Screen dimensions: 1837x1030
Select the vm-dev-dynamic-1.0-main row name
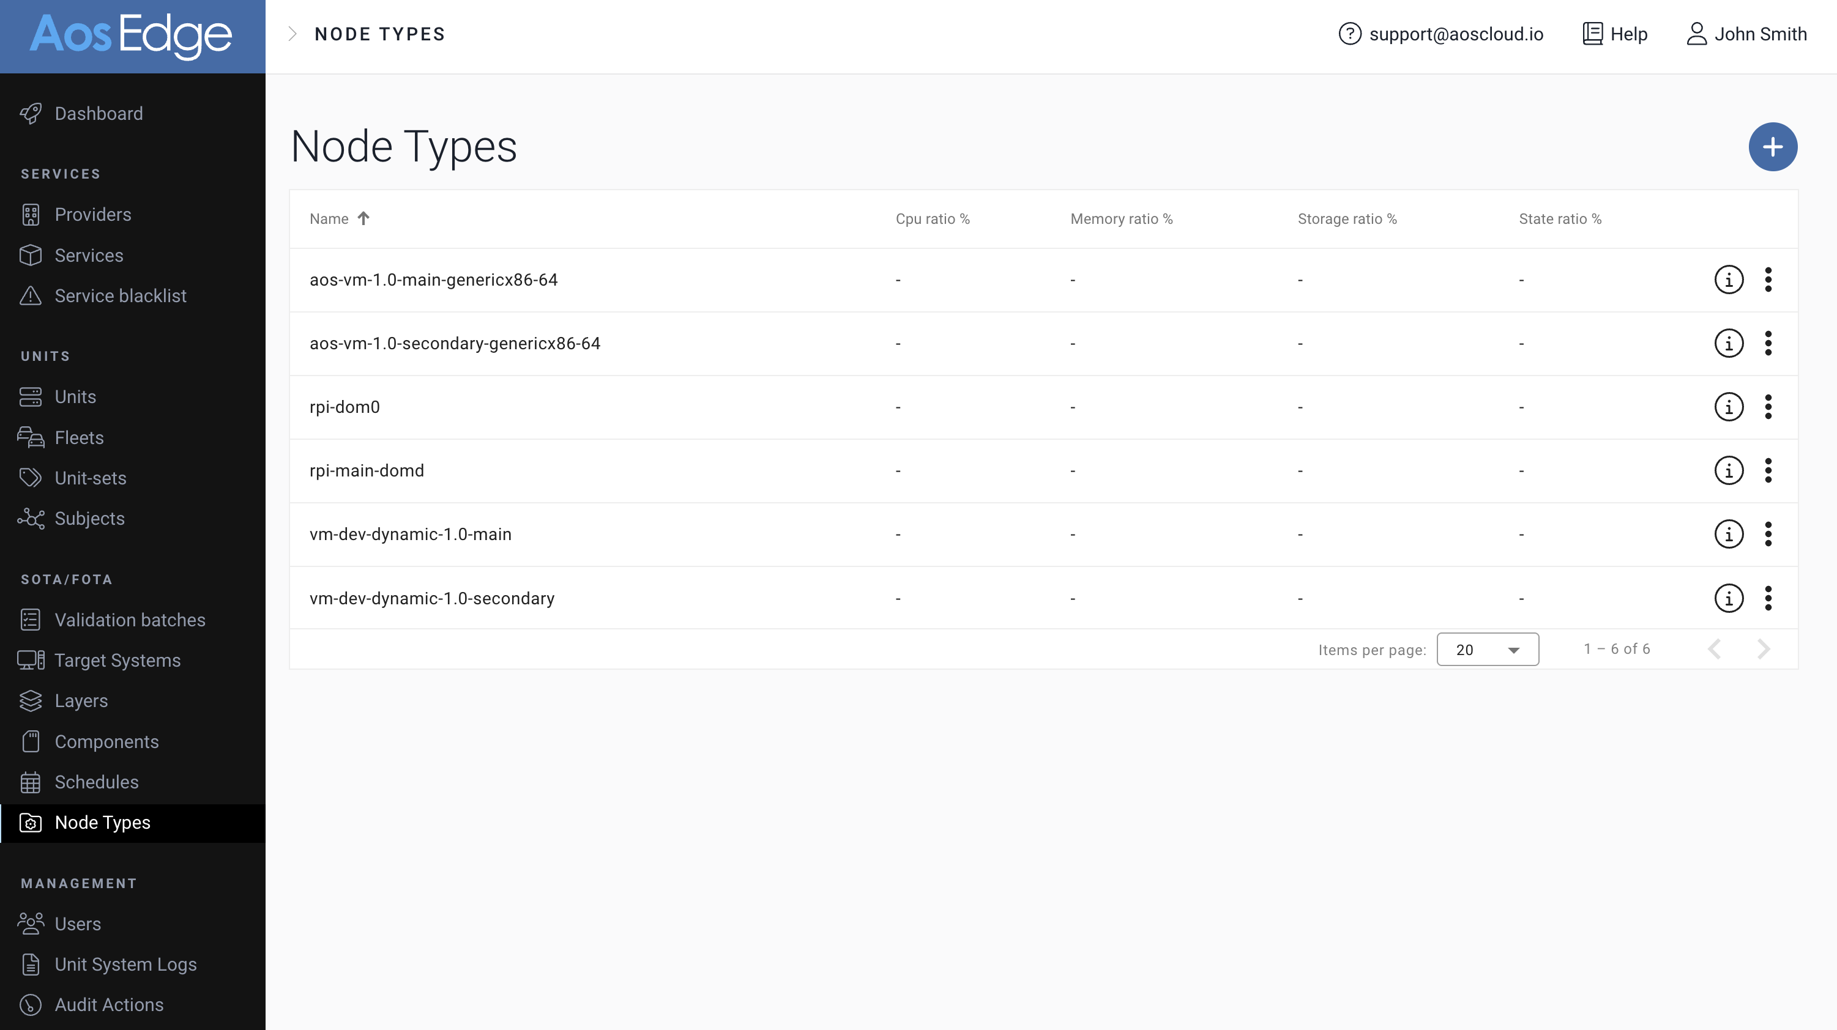[411, 534]
